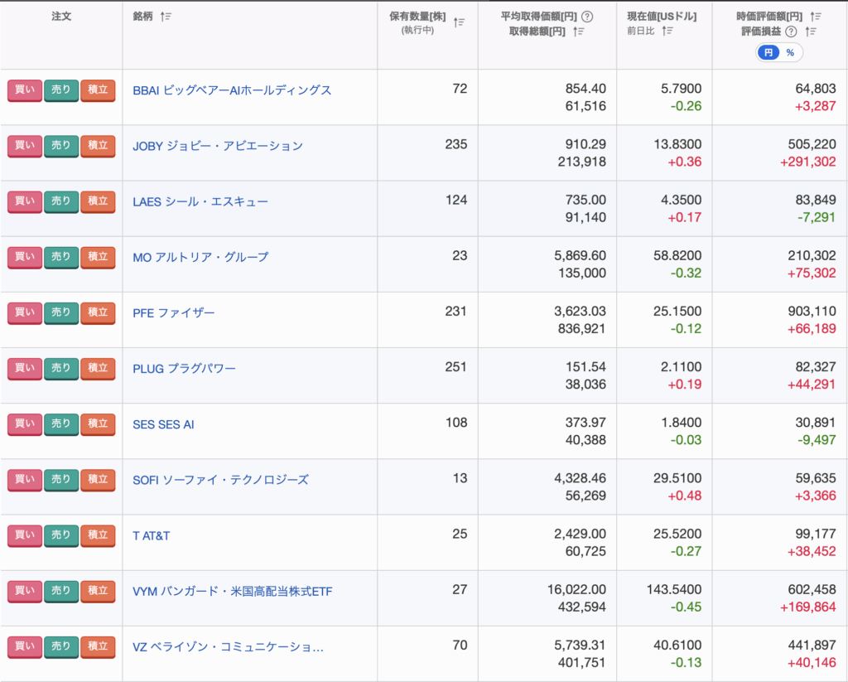Click 買い for T AT&T
This screenshot has width=848, height=682.
pyautogui.click(x=25, y=535)
